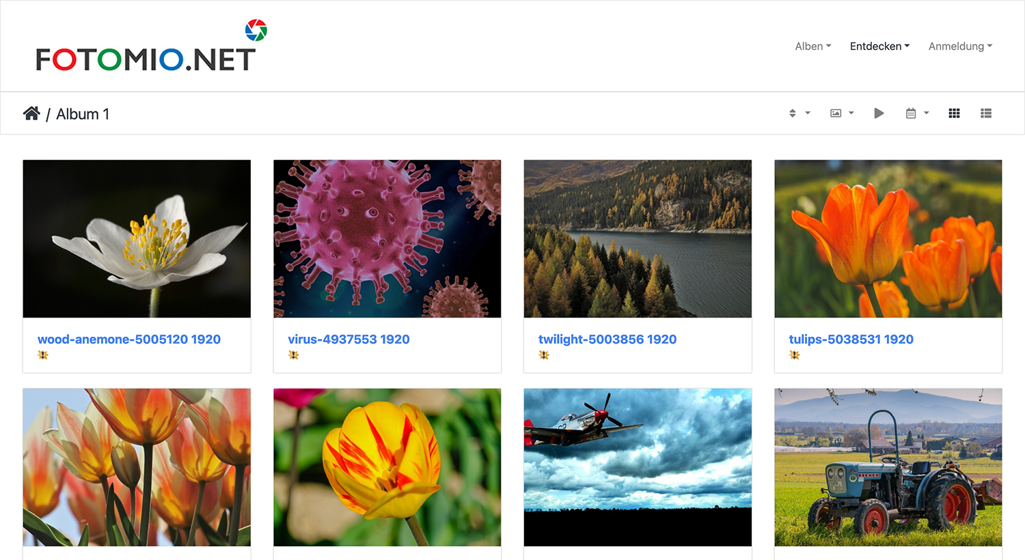Viewport: 1025px width, 560px height.
Task: Go to home via house icon
Action: (31, 113)
